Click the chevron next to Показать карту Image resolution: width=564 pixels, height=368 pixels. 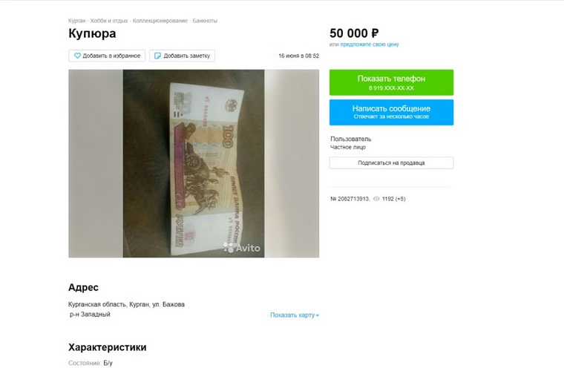click(318, 315)
